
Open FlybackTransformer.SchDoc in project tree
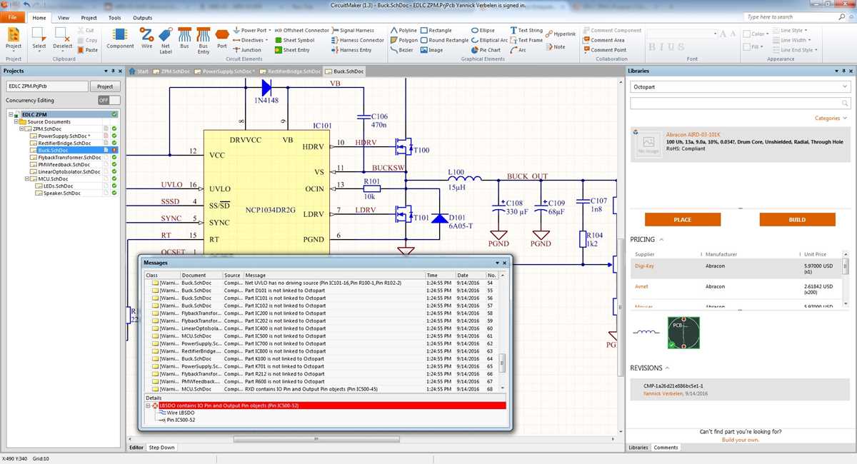click(69, 157)
